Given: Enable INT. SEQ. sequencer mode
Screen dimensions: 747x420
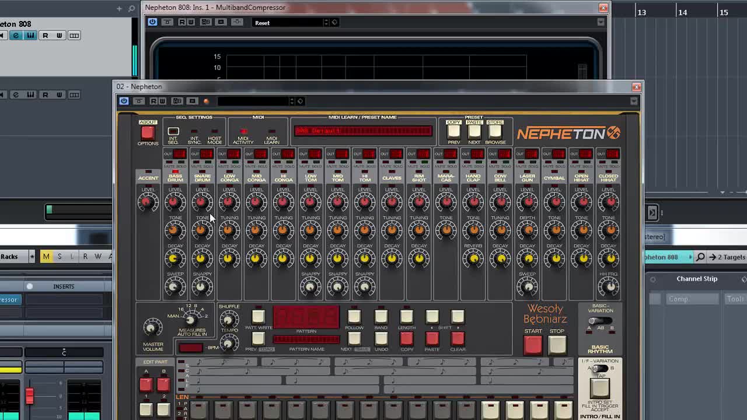Looking at the screenshot, I should [173, 132].
